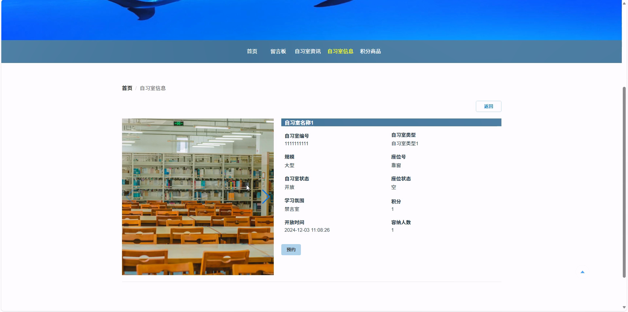Click the 返回 button
Viewport: 628px width, 312px height.
pyautogui.click(x=488, y=106)
